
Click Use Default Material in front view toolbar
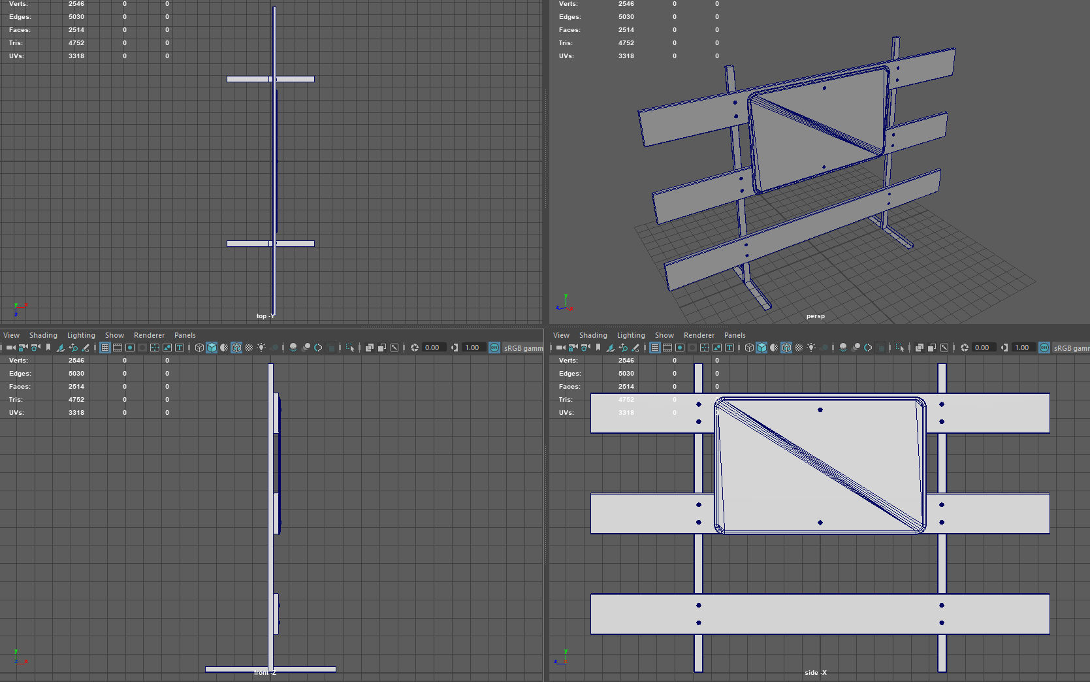tap(224, 348)
